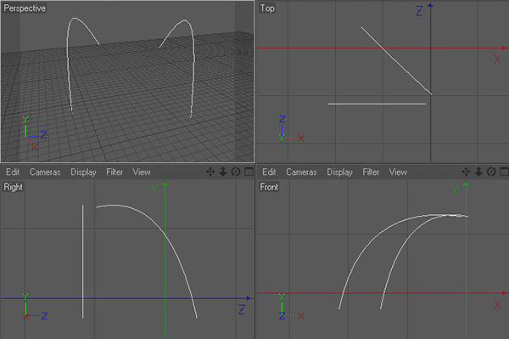Select the Perspective viewport label
Viewport: 509px width, 339px height.
25,8
